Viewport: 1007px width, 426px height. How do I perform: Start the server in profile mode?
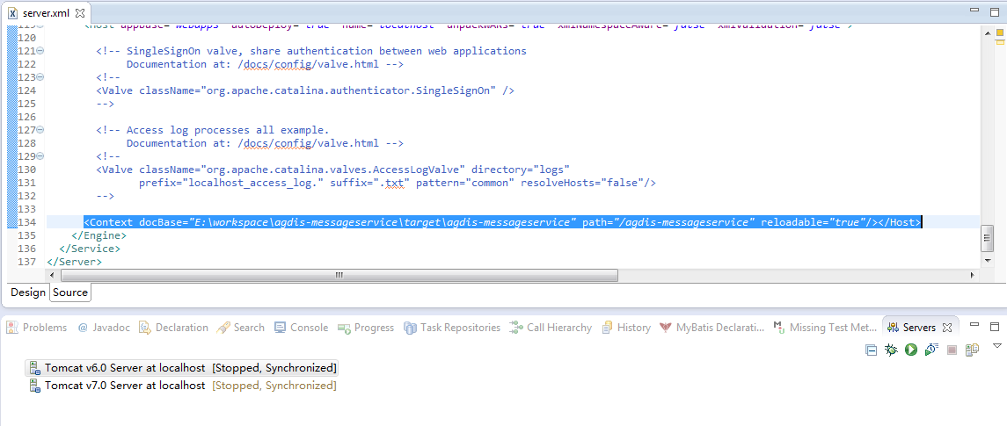click(x=930, y=350)
